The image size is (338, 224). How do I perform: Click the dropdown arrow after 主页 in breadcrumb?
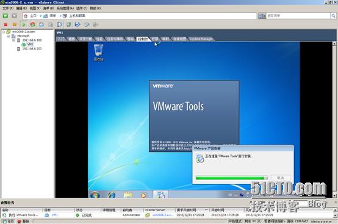[x=40, y=16]
